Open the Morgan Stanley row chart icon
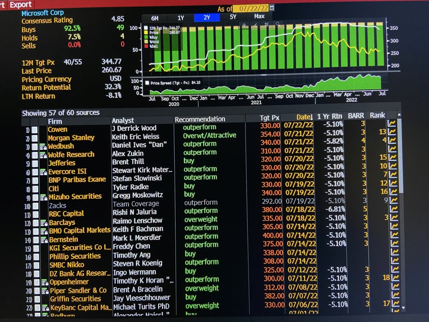This screenshot has height=322, width=429. point(392,132)
